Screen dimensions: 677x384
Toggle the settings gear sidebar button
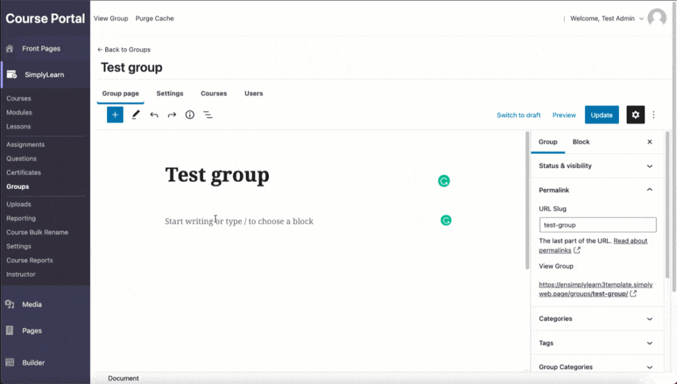pyautogui.click(x=635, y=115)
